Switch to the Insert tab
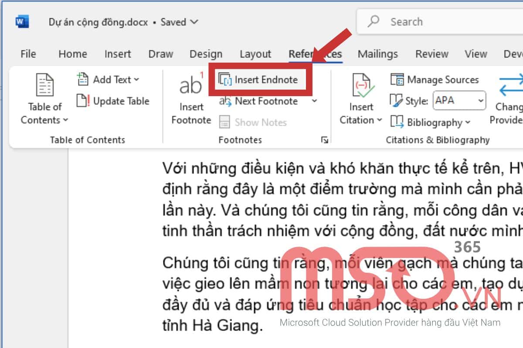Screen dimensions: 523x348 pyautogui.click(x=118, y=54)
